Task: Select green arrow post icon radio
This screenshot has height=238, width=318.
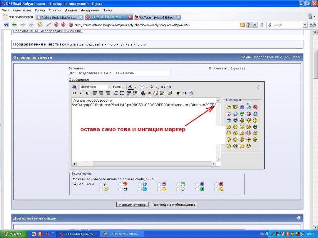Action: [x=197, y=189]
